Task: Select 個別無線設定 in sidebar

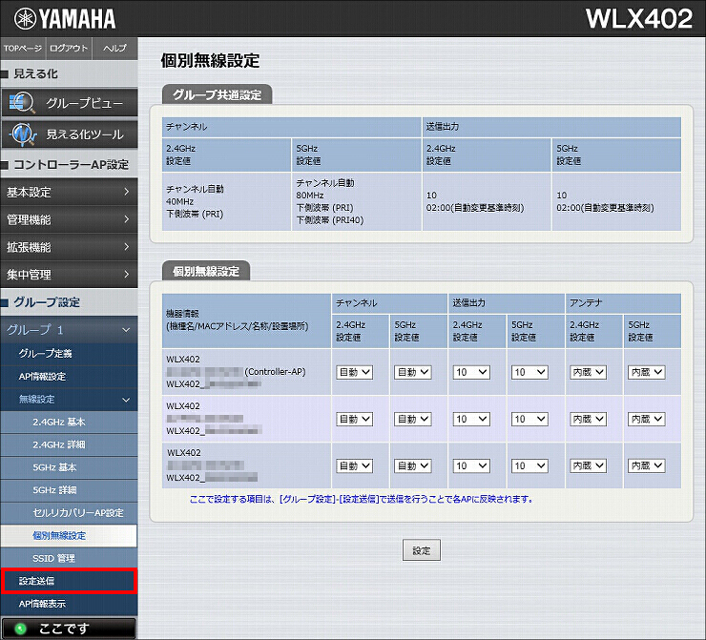Action: click(x=69, y=536)
